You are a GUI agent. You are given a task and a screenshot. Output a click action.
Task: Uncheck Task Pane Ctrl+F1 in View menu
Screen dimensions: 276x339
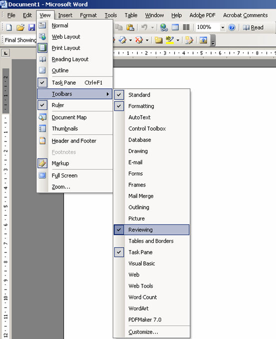point(75,82)
